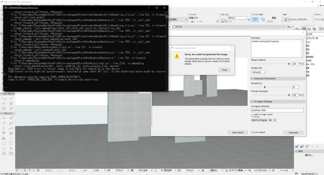Screen dimensions: 324x175
Task: Select the Camera tool
Action: [11, 108]
